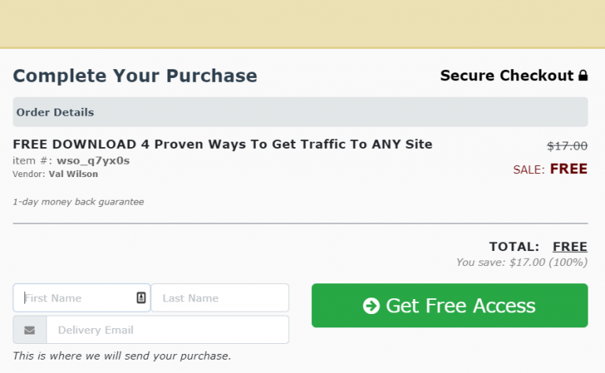
Task: Click into the Delivery Email field
Action: coord(167,330)
